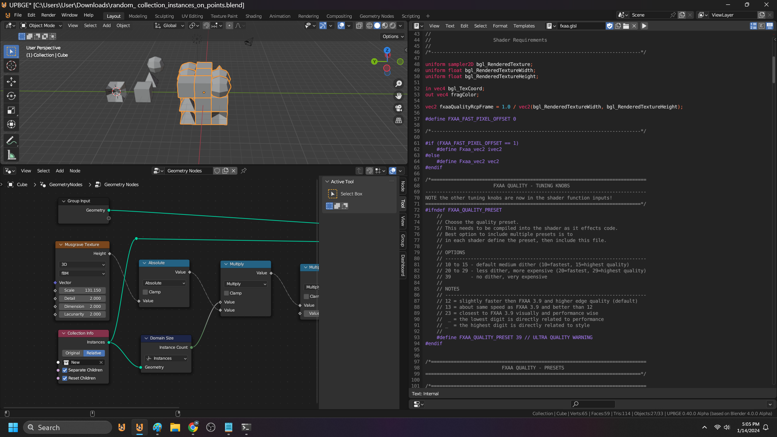Screen dimensions: 777x437
Task: Open the fBM type dropdown in Musgrave Texture
Action: [x=83, y=274]
